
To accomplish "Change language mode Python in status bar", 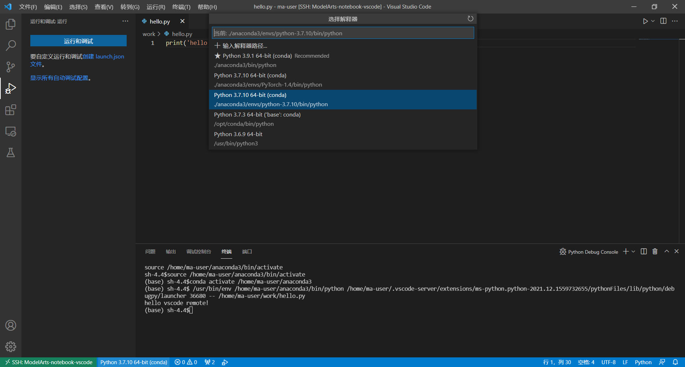I will (643, 362).
